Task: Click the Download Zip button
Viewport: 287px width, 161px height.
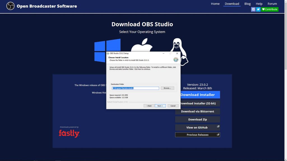Action: click(198, 119)
